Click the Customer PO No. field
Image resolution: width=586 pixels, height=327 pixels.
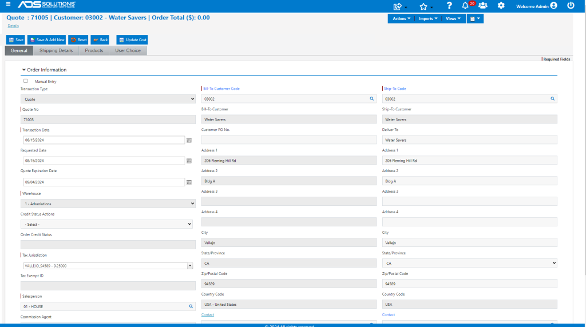coord(289,139)
